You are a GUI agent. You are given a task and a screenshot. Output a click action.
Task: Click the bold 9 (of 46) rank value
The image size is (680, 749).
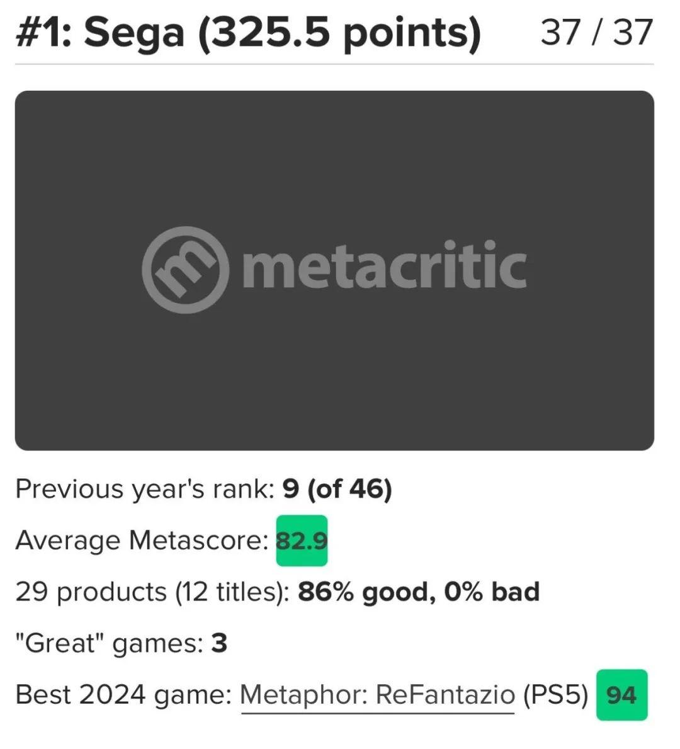click(x=337, y=489)
